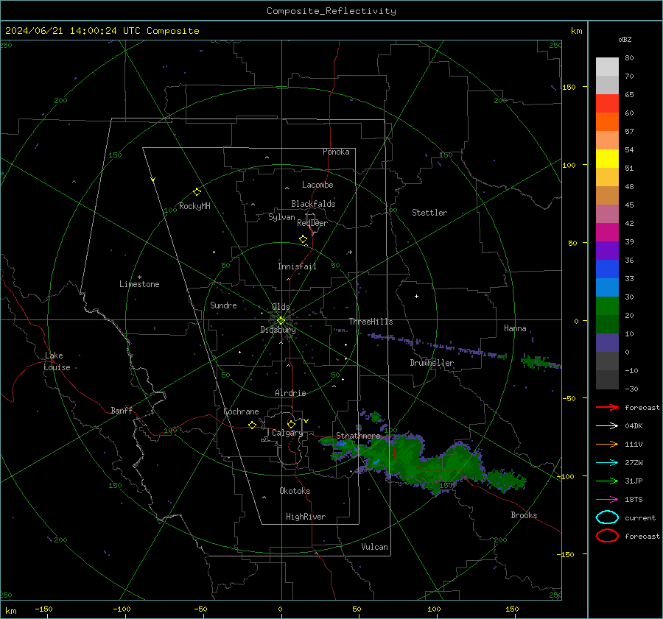Click the 'Blackfalds' town label
Viewport: 663px width, 619px height.
(x=313, y=204)
